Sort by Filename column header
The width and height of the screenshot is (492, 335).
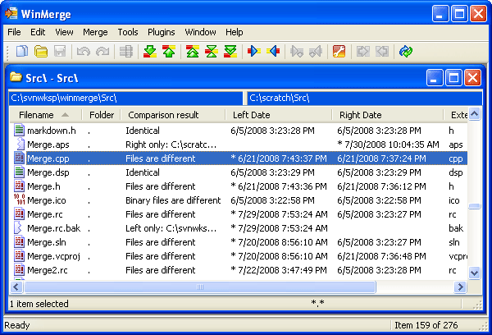click(38, 115)
